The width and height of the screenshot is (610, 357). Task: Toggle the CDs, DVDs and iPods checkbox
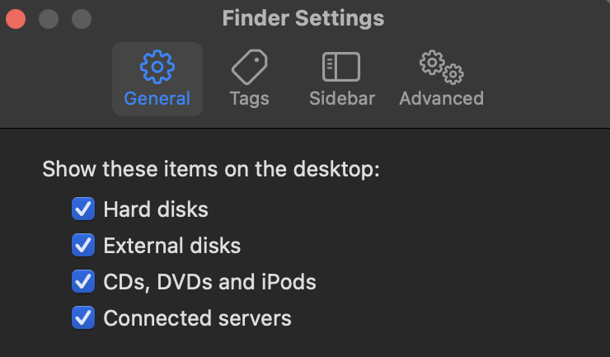click(83, 281)
